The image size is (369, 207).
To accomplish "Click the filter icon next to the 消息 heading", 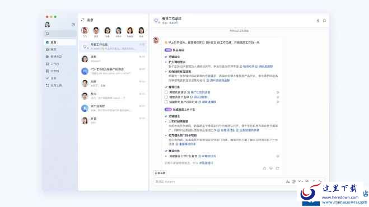I will point(83,20).
